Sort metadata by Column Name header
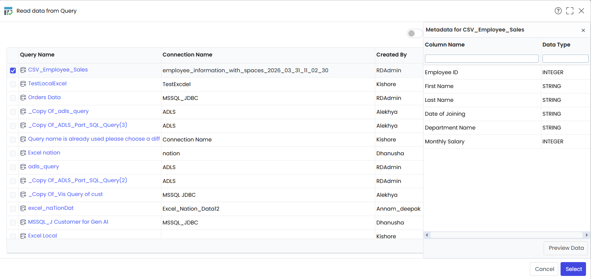 click(x=445, y=45)
